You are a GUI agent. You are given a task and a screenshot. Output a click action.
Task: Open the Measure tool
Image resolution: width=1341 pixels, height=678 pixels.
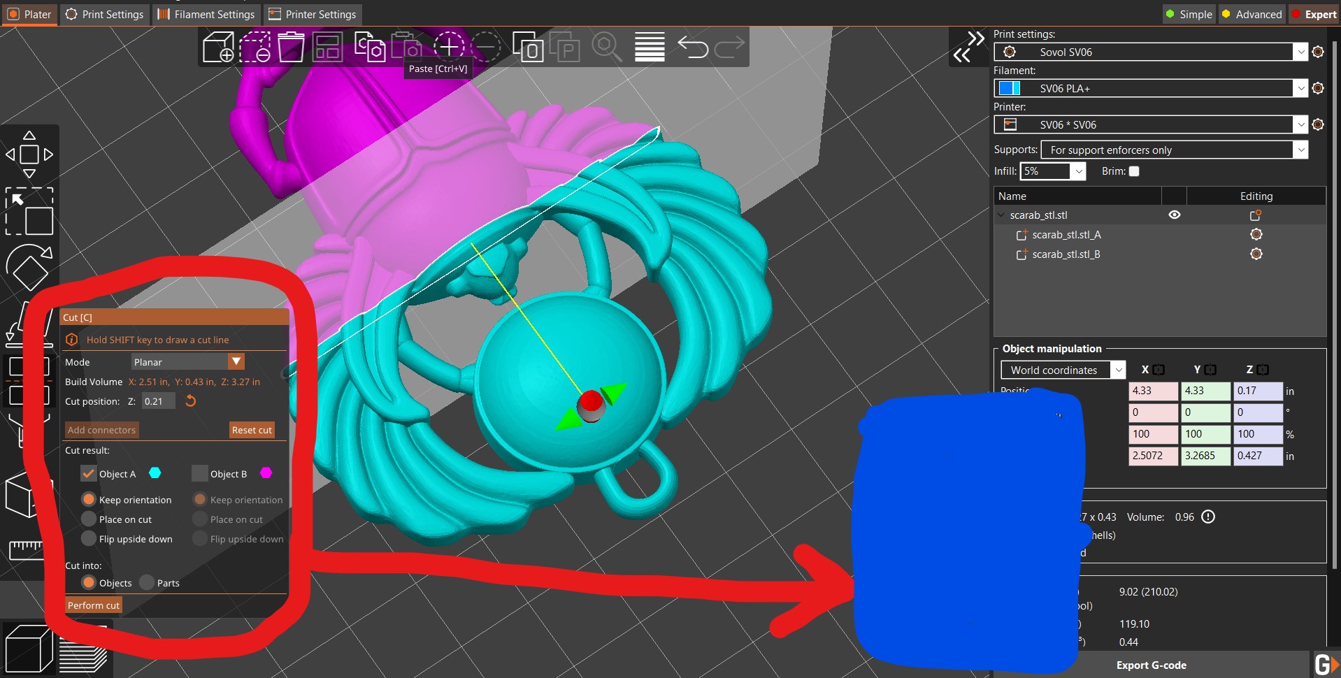pos(28,552)
